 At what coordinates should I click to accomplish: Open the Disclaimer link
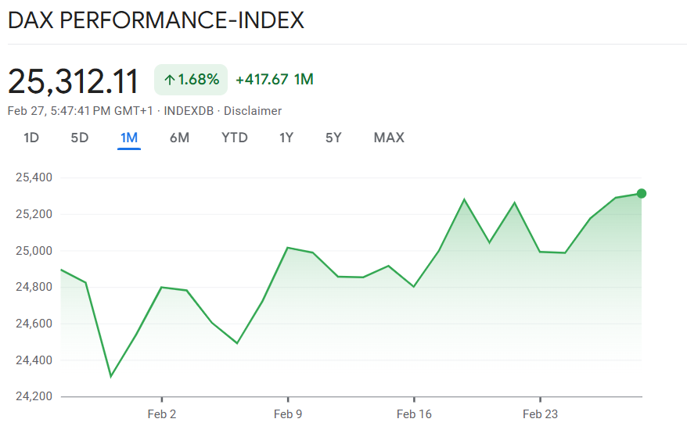pyautogui.click(x=253, y=111)
